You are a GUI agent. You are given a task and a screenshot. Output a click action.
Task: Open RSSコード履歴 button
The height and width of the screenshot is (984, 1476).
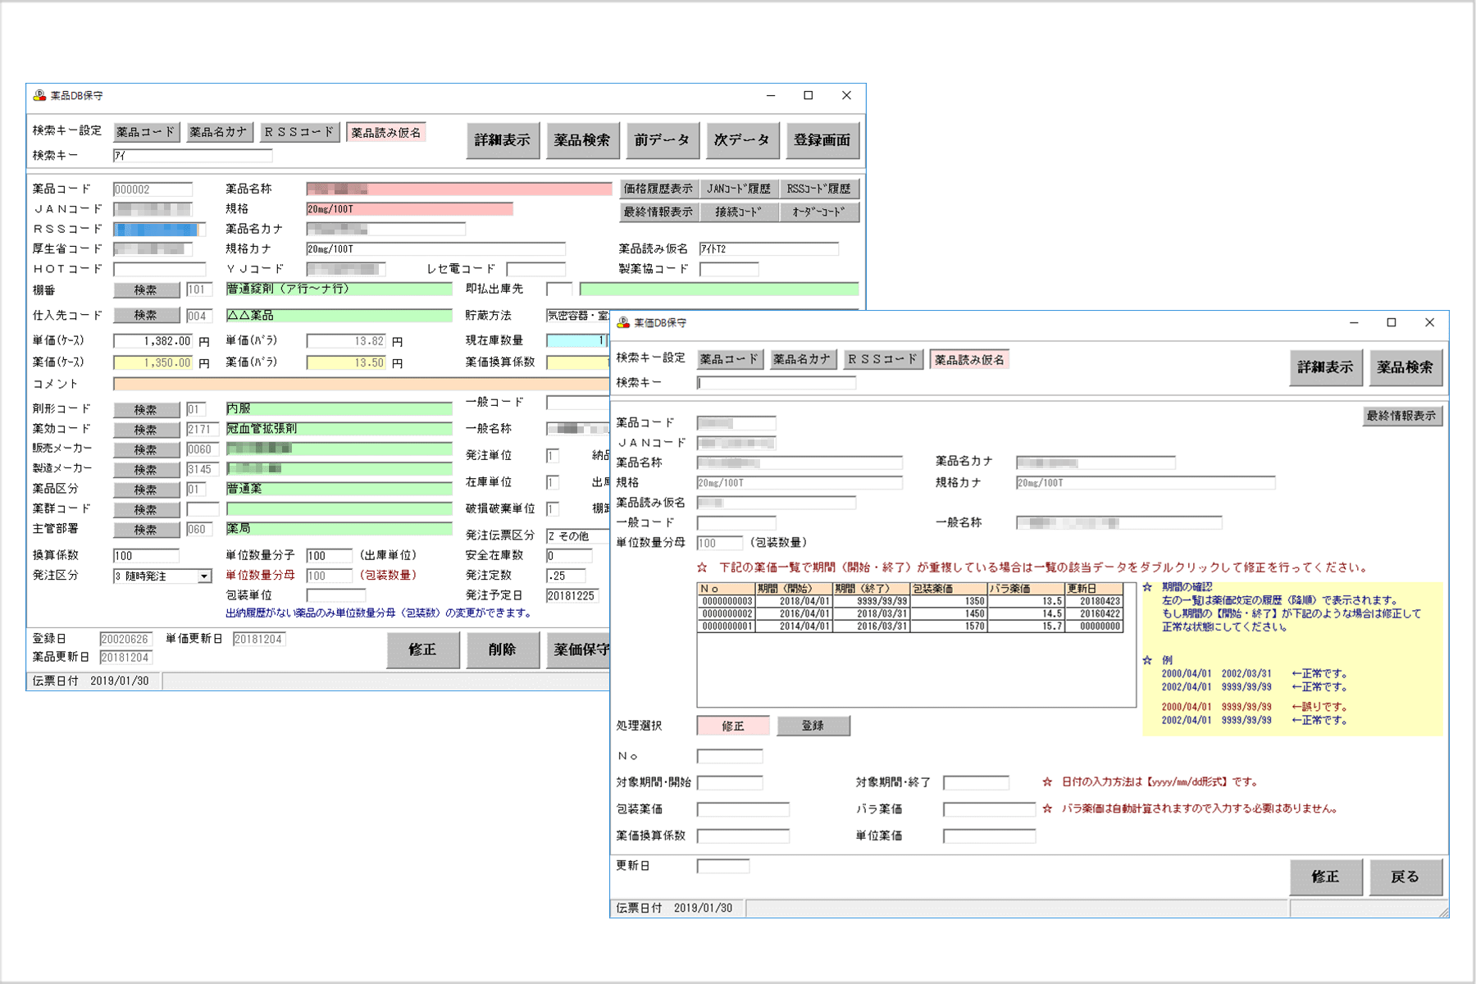818,189
